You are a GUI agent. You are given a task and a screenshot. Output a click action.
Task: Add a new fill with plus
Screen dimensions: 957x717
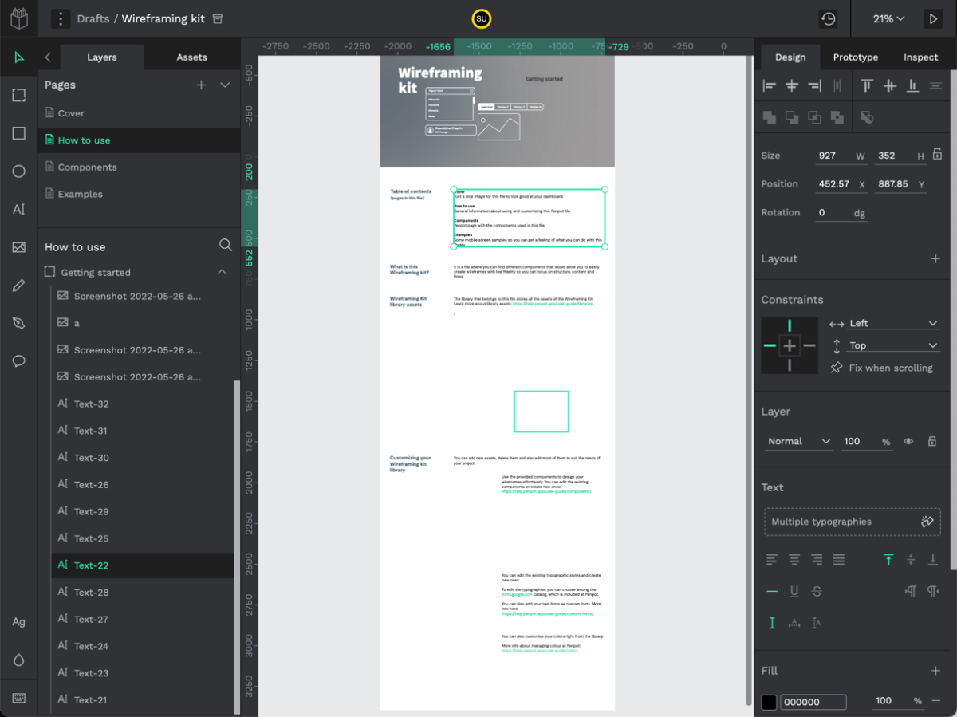click(x=935, y=671)
